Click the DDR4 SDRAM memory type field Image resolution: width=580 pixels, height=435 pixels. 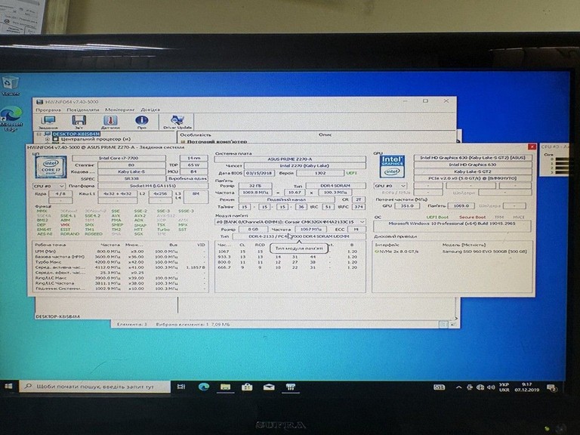(x=336, y=186)
